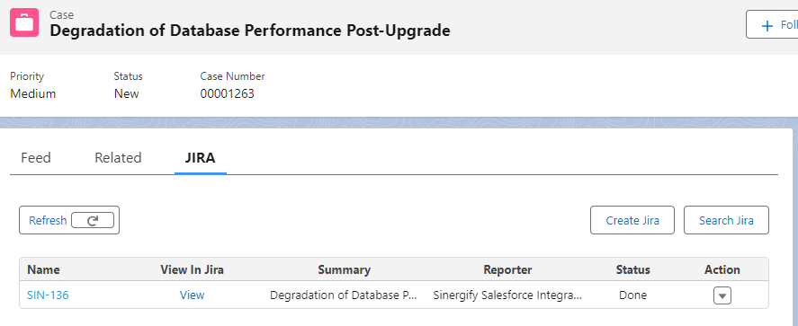Click the pink Case briefcase icon
Viewport: 798px width, 326px height.
coord(24,22)
